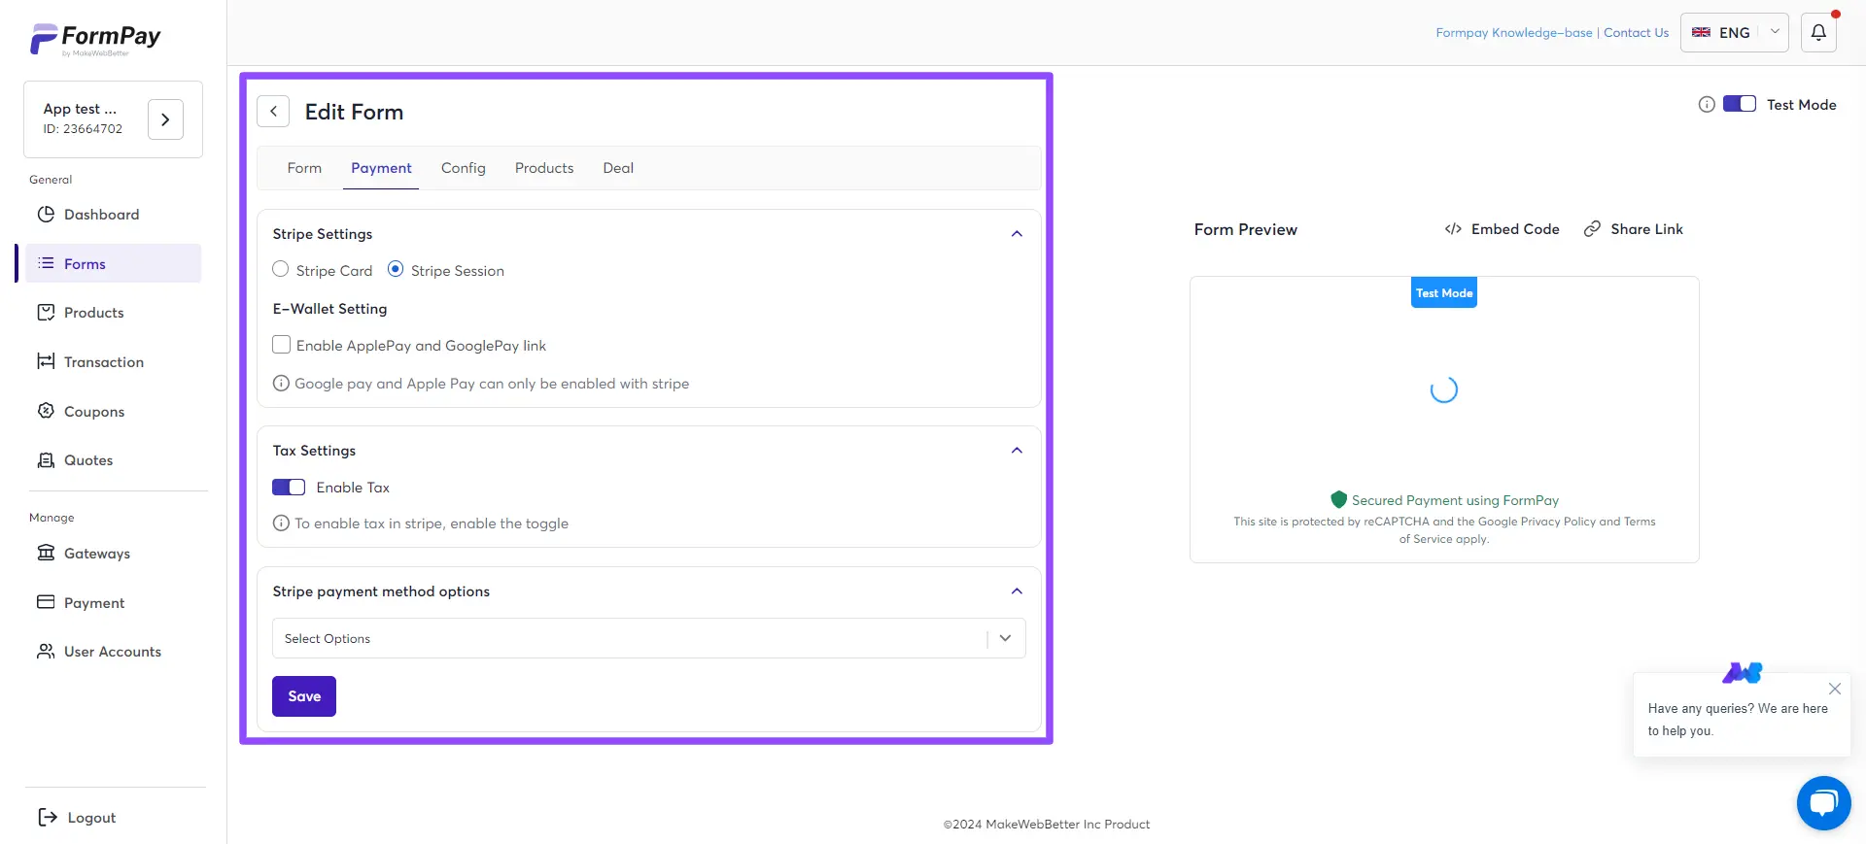Check Enable ApplePay and GooglePay link
The width and height of the screenshot is (1866, 844).
click(x=282, y=345)
